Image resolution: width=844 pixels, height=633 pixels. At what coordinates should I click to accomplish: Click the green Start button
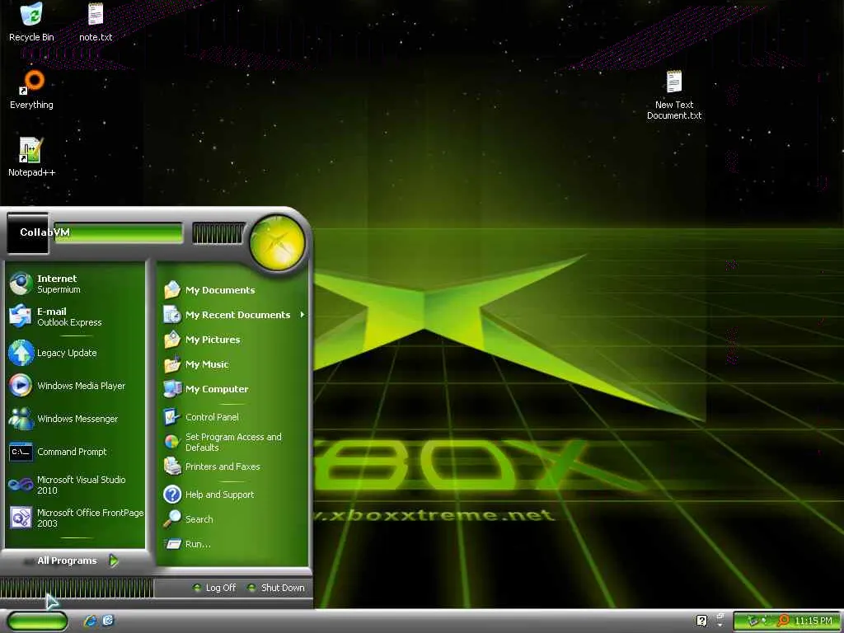[37, 621]
